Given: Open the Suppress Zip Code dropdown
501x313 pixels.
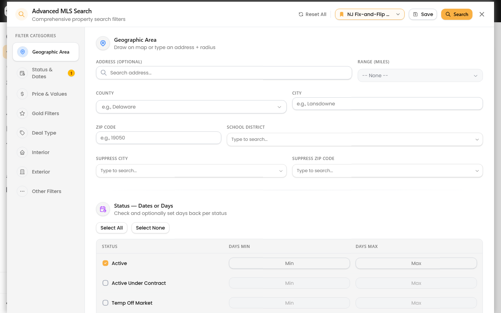Looking at the screenshot, I should (x=388, y=171).
